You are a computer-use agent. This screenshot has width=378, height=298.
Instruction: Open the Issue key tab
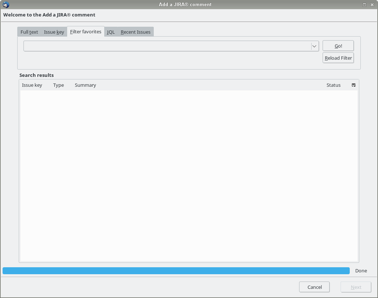[54, 32]
